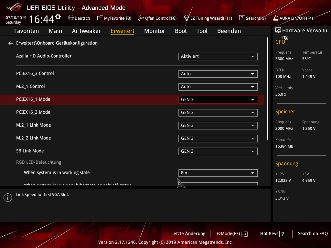The width and height of the screenshot is (331, 248).
Task: Click the Kapazität 16384 MB value
Action: [284, 146]
